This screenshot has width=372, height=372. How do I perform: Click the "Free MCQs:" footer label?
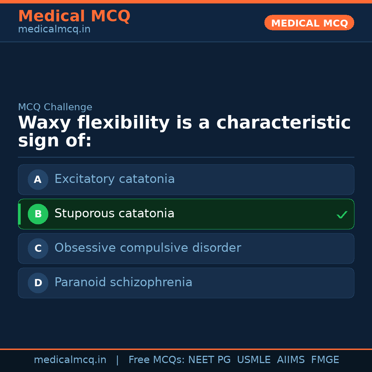[x=156, y=360]
